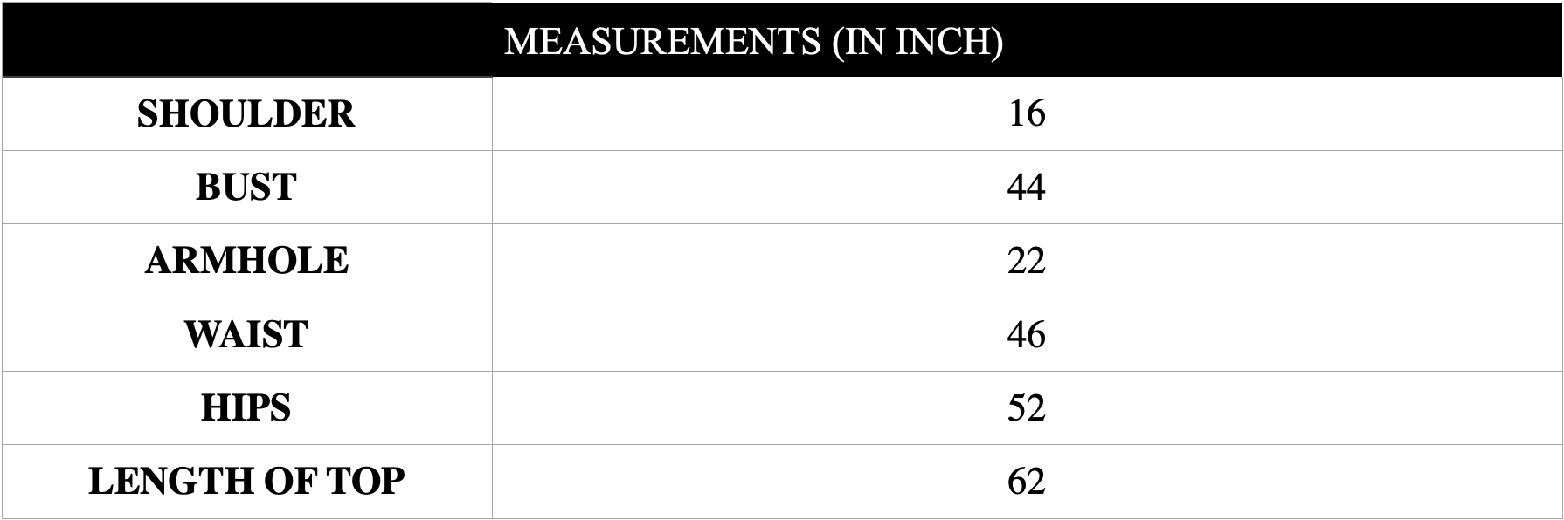1564x520 pixels.
Task: Click empty space left of value 44
Action: (x=750, y=187)
